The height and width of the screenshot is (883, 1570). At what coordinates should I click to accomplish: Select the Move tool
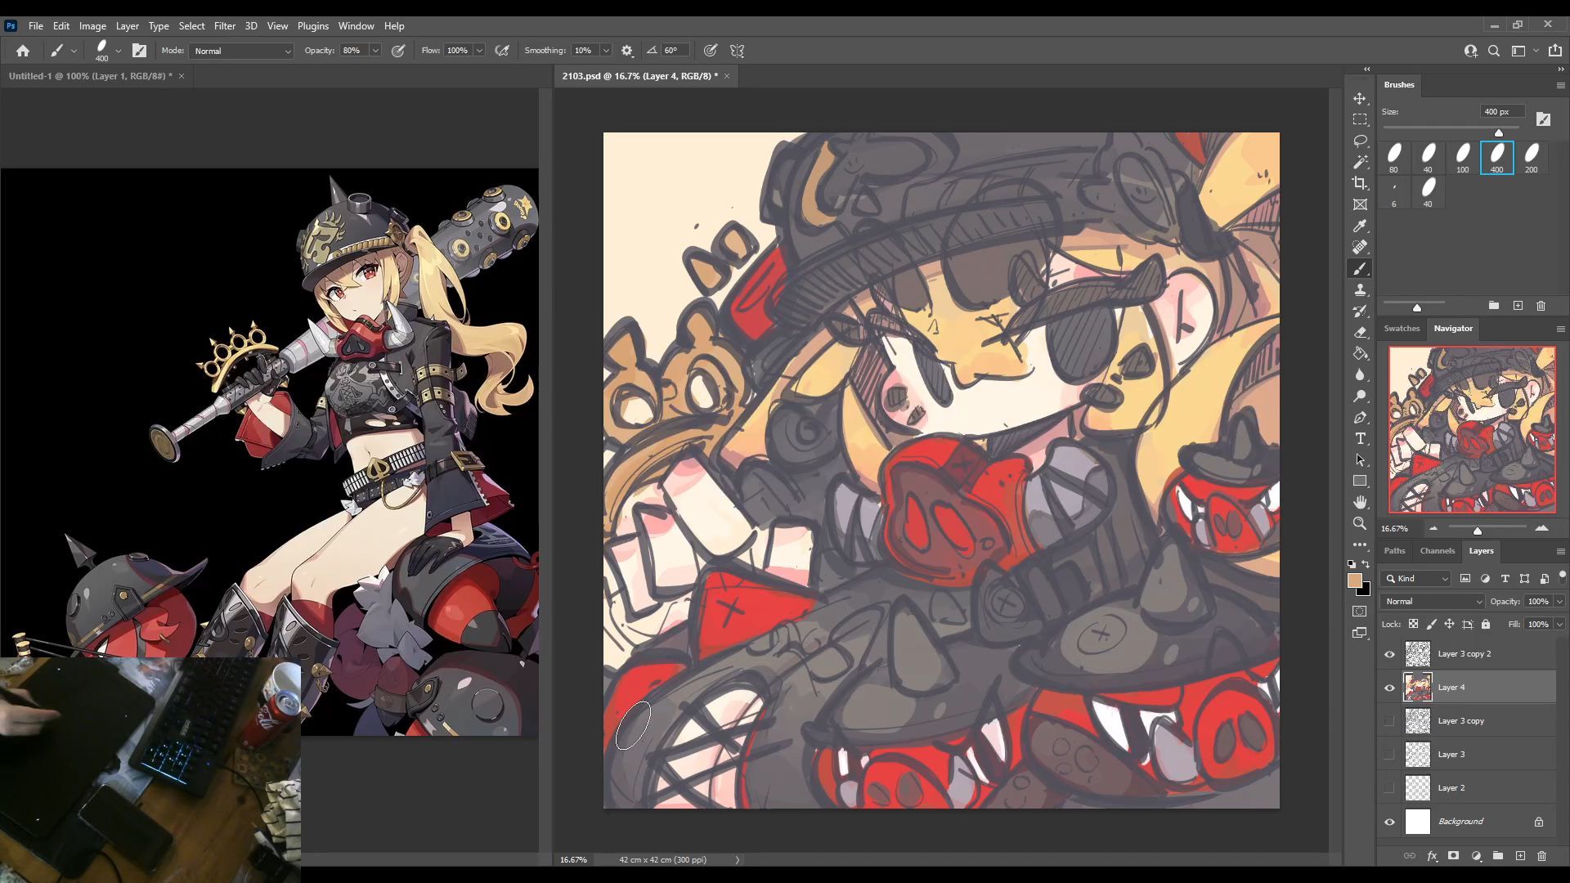pos(1360,98)
